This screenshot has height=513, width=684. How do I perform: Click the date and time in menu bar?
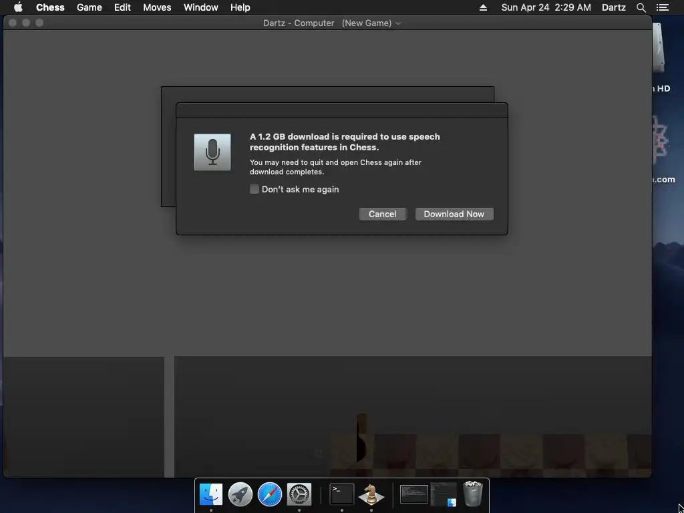point(546,7)
